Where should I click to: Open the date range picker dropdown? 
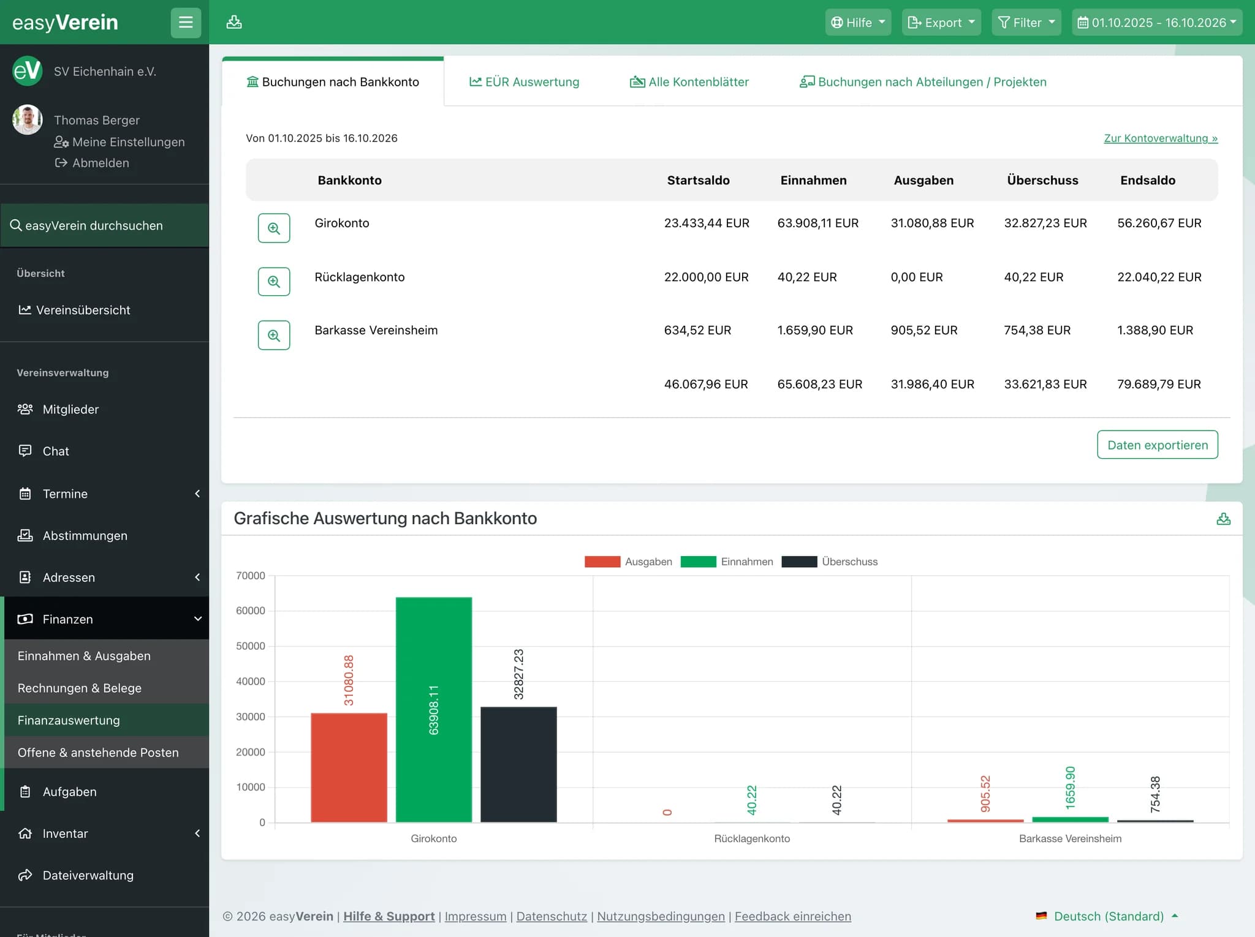(1157, 23)
